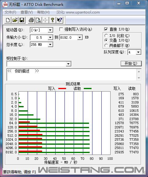The height and width of the screenshot is (177, 148).
Task: Save results with the floppy disk icon
Action: tap(22, 20)
